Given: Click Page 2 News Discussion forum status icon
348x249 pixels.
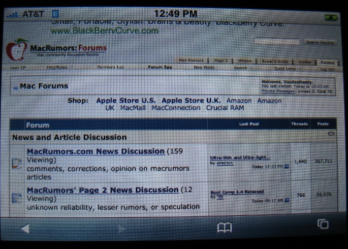Looking at the screenshot, I should click(x=17, y=198).
